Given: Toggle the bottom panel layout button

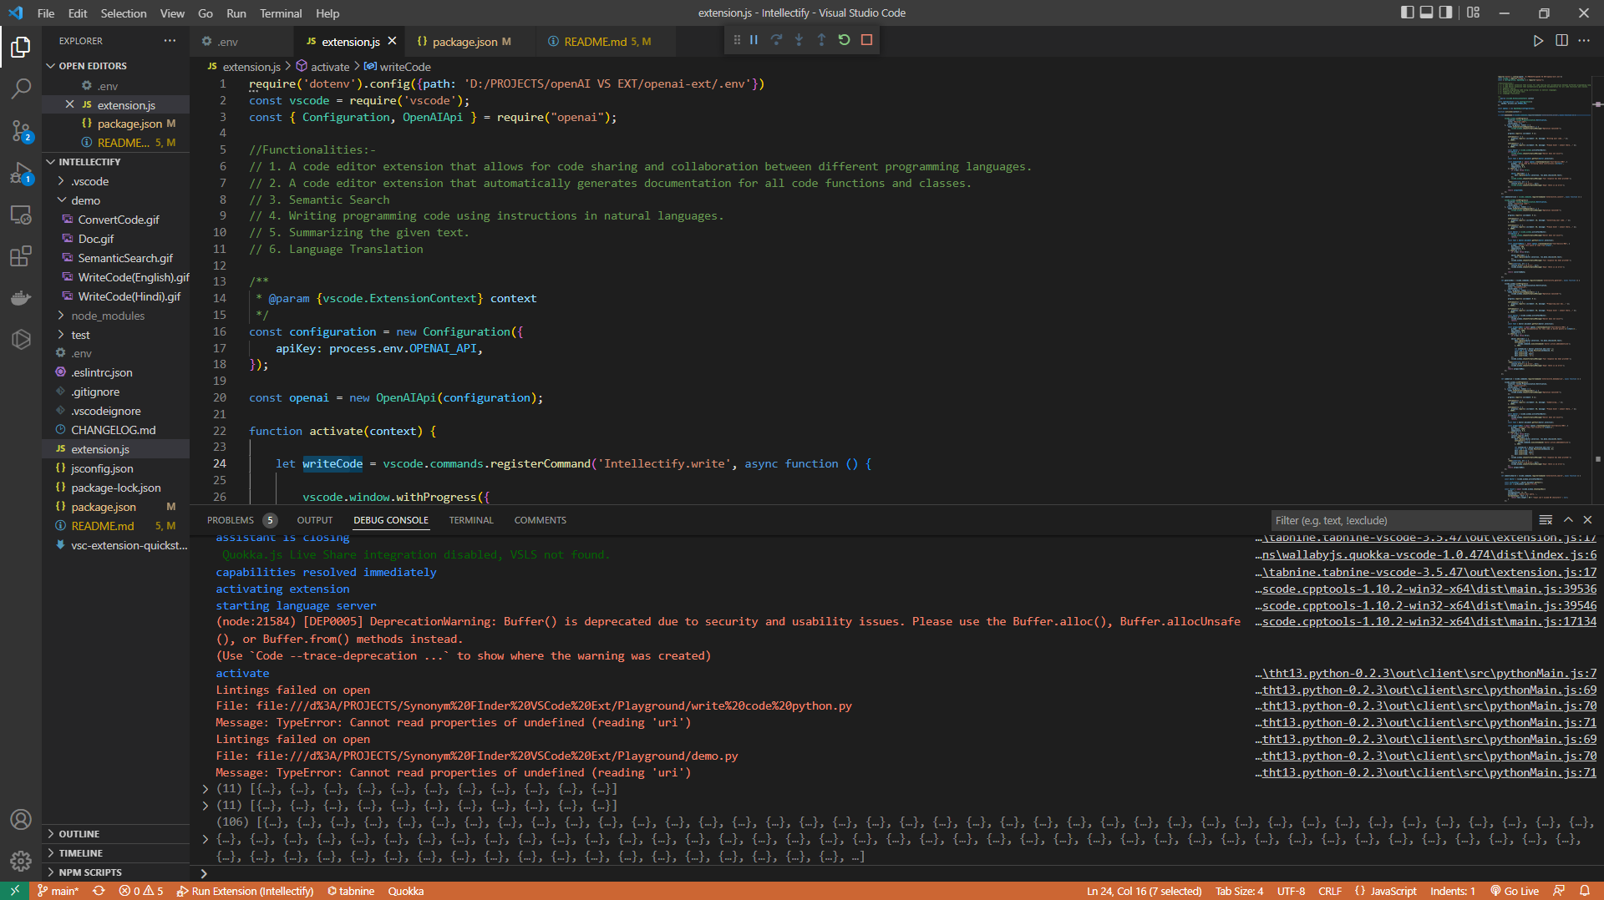Looking at the screenshot, I should 1426,13.
